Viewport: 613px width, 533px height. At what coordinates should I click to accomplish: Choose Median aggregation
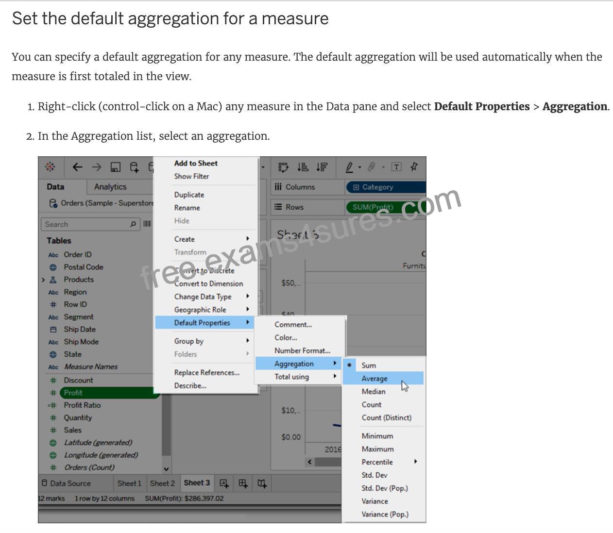[384, 391]
